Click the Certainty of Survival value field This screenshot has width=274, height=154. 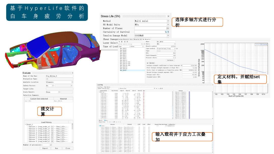click(x=152, y=32)
